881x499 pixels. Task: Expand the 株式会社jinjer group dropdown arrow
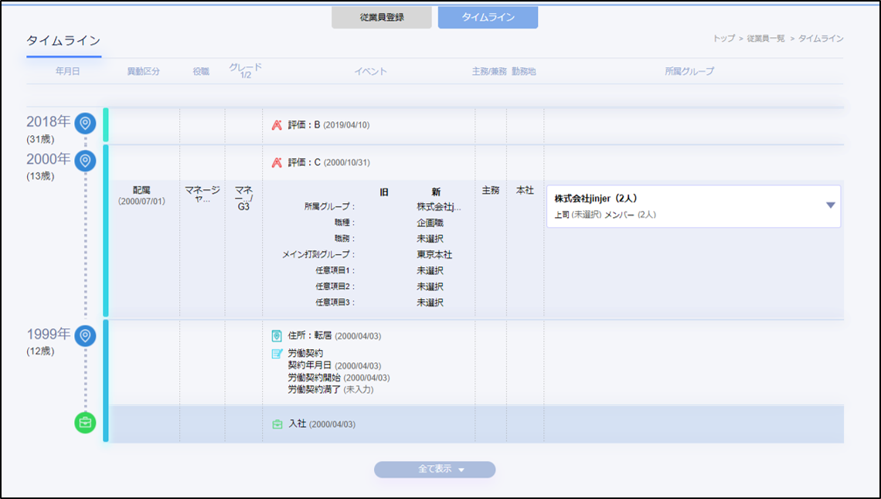(x=831, y=205)
